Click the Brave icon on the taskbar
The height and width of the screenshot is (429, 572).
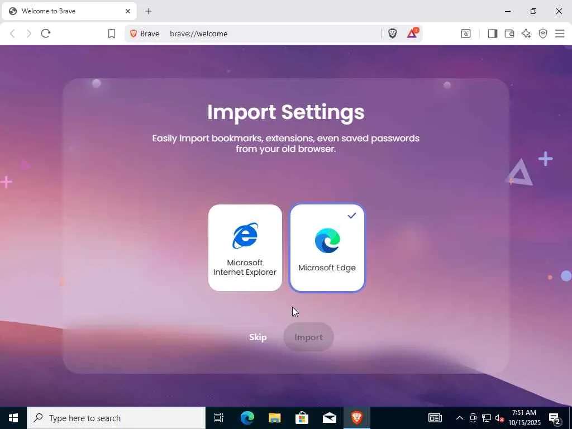pos(357,418)
